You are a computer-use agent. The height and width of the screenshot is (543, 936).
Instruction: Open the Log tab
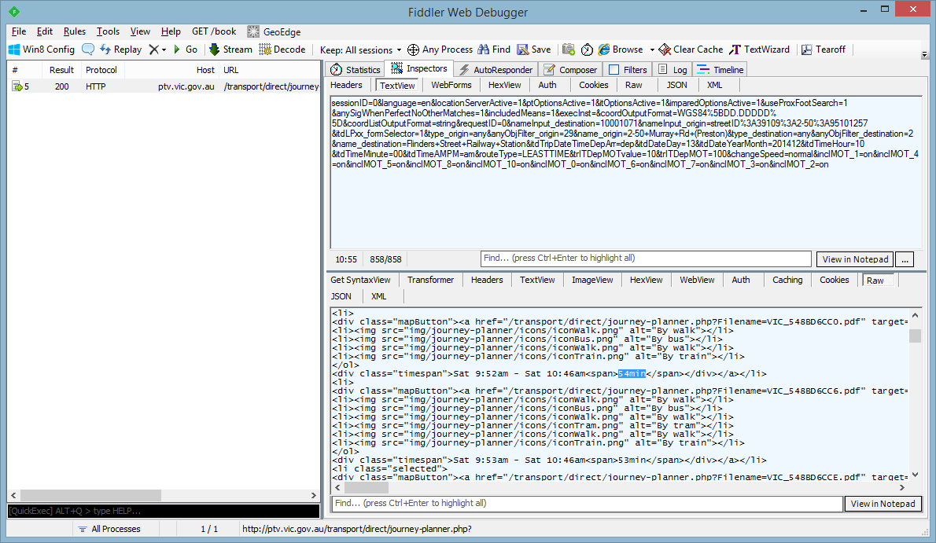tap(673, 70)
